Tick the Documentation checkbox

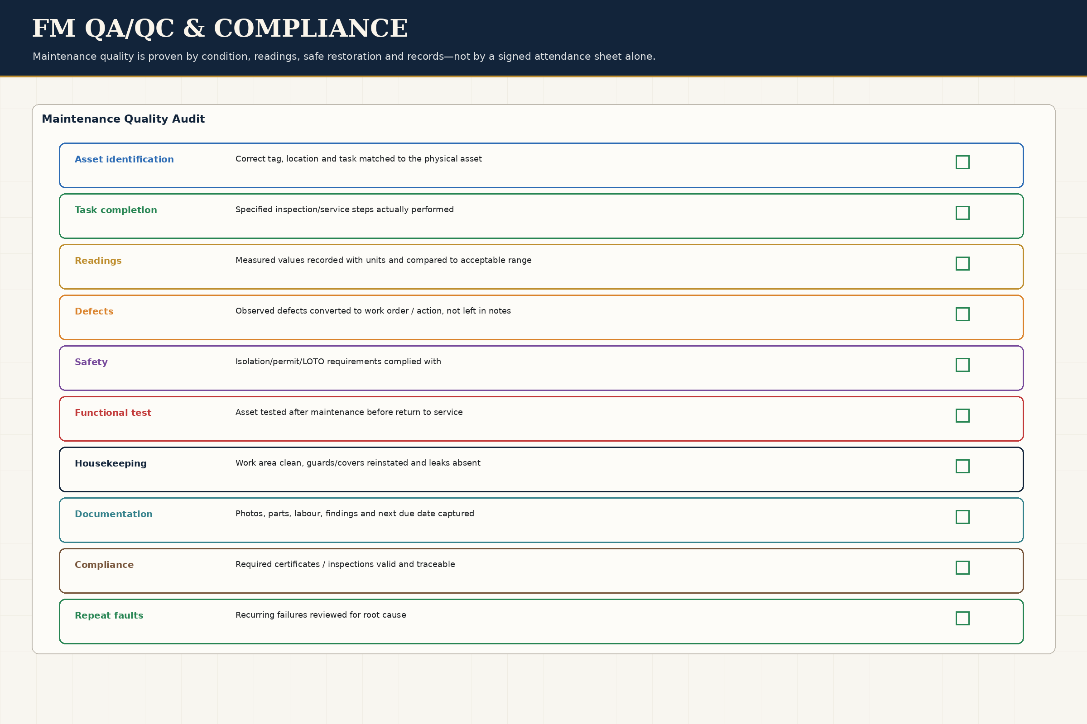click(962, 517)
